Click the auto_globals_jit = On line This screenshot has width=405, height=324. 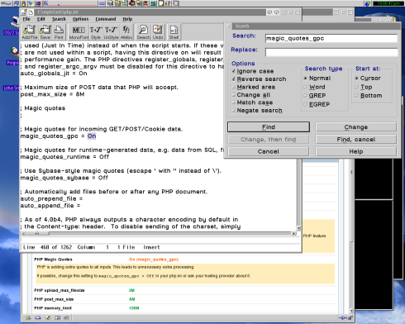[x=54, y=74]
